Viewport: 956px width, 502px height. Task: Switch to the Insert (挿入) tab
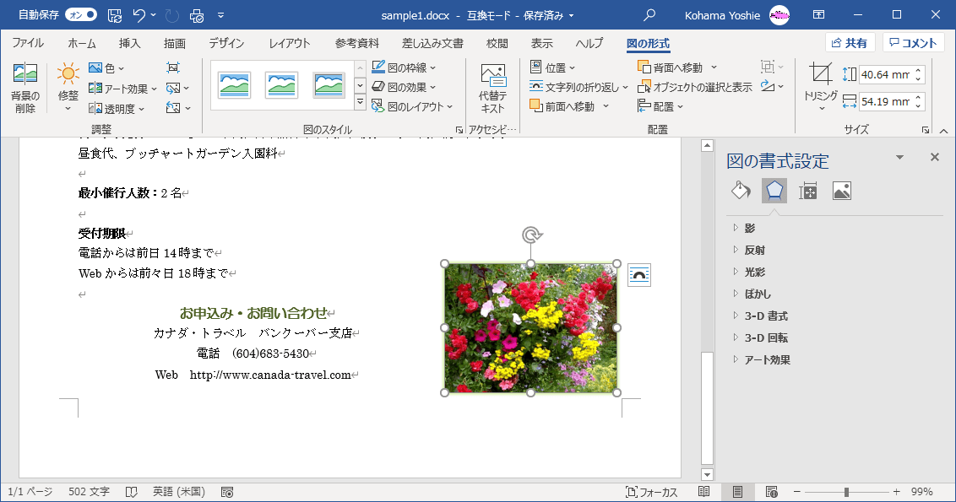coord(129,43)
